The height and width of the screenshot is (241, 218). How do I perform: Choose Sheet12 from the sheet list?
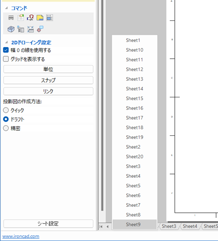pos(135,69)
